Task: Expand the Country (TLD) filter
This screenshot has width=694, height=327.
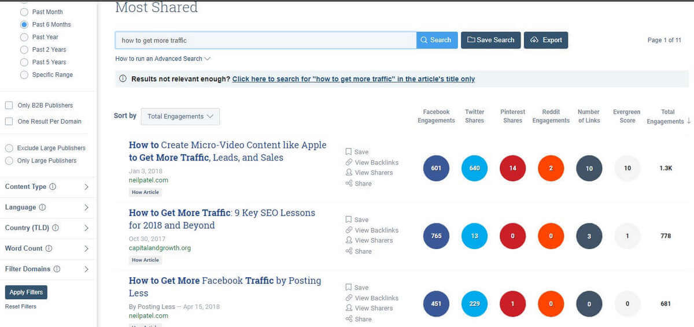Action: click(86, 228)
